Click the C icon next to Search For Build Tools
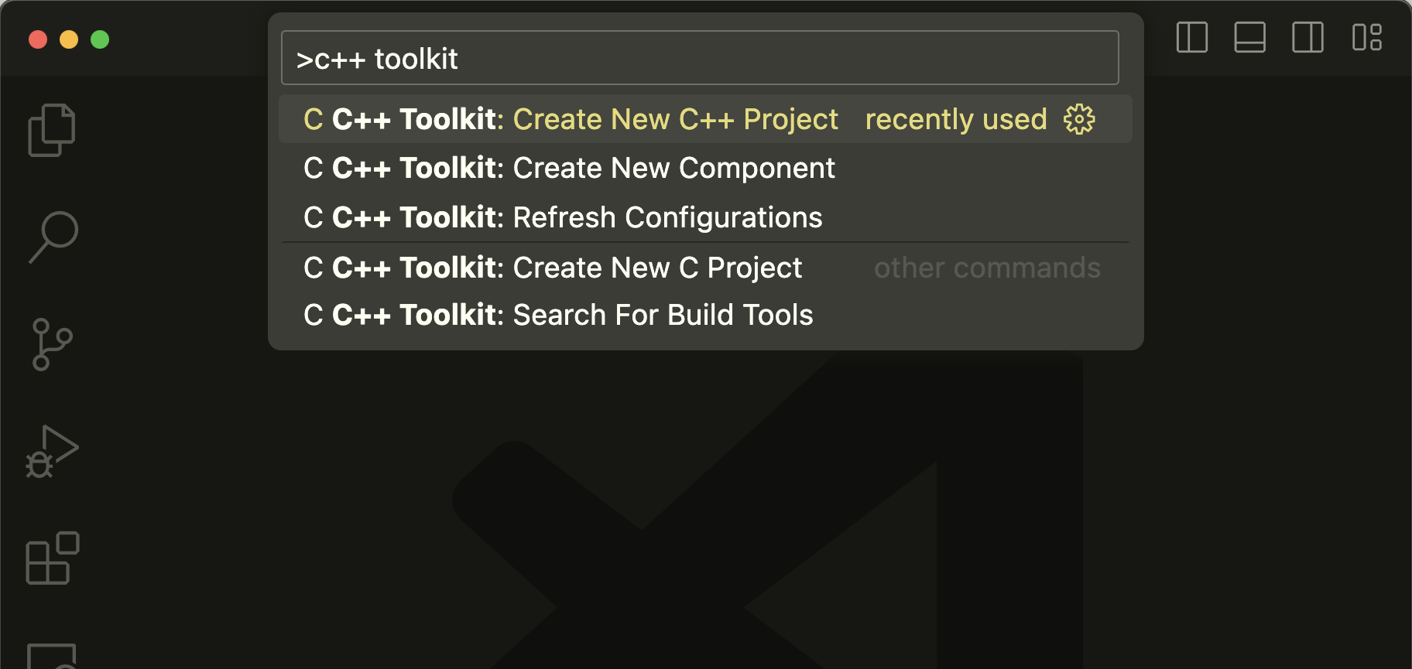The image size is (1412, 669). (x=313, y=315)
